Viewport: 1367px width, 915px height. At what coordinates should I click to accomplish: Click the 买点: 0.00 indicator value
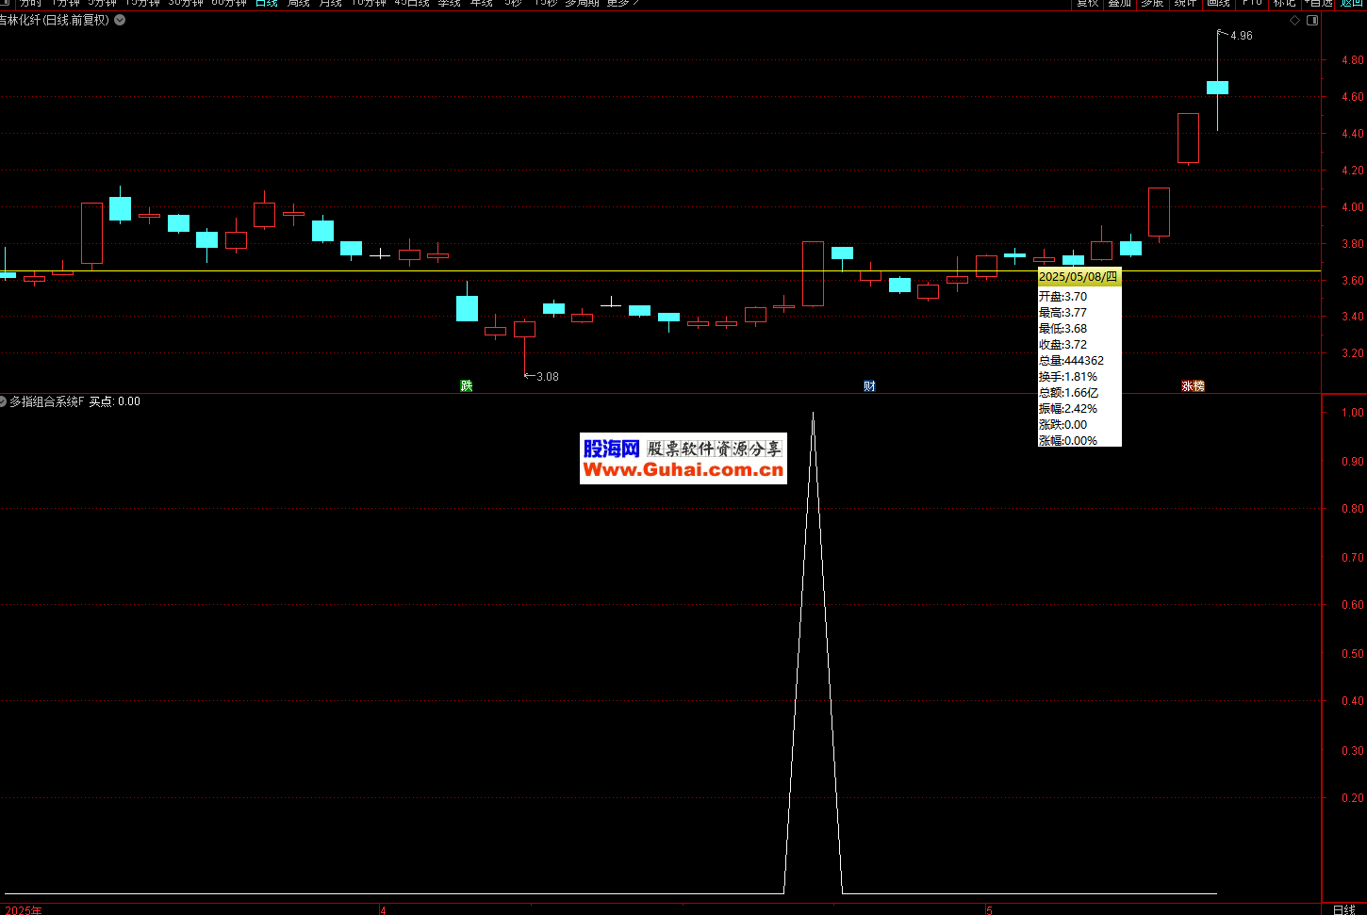point(115,401)
